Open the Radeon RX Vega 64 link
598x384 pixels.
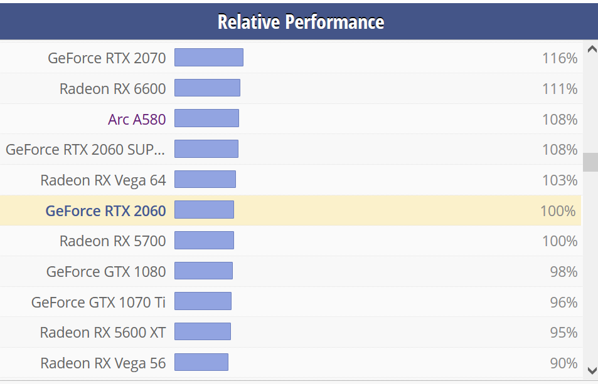click(103, 180)
